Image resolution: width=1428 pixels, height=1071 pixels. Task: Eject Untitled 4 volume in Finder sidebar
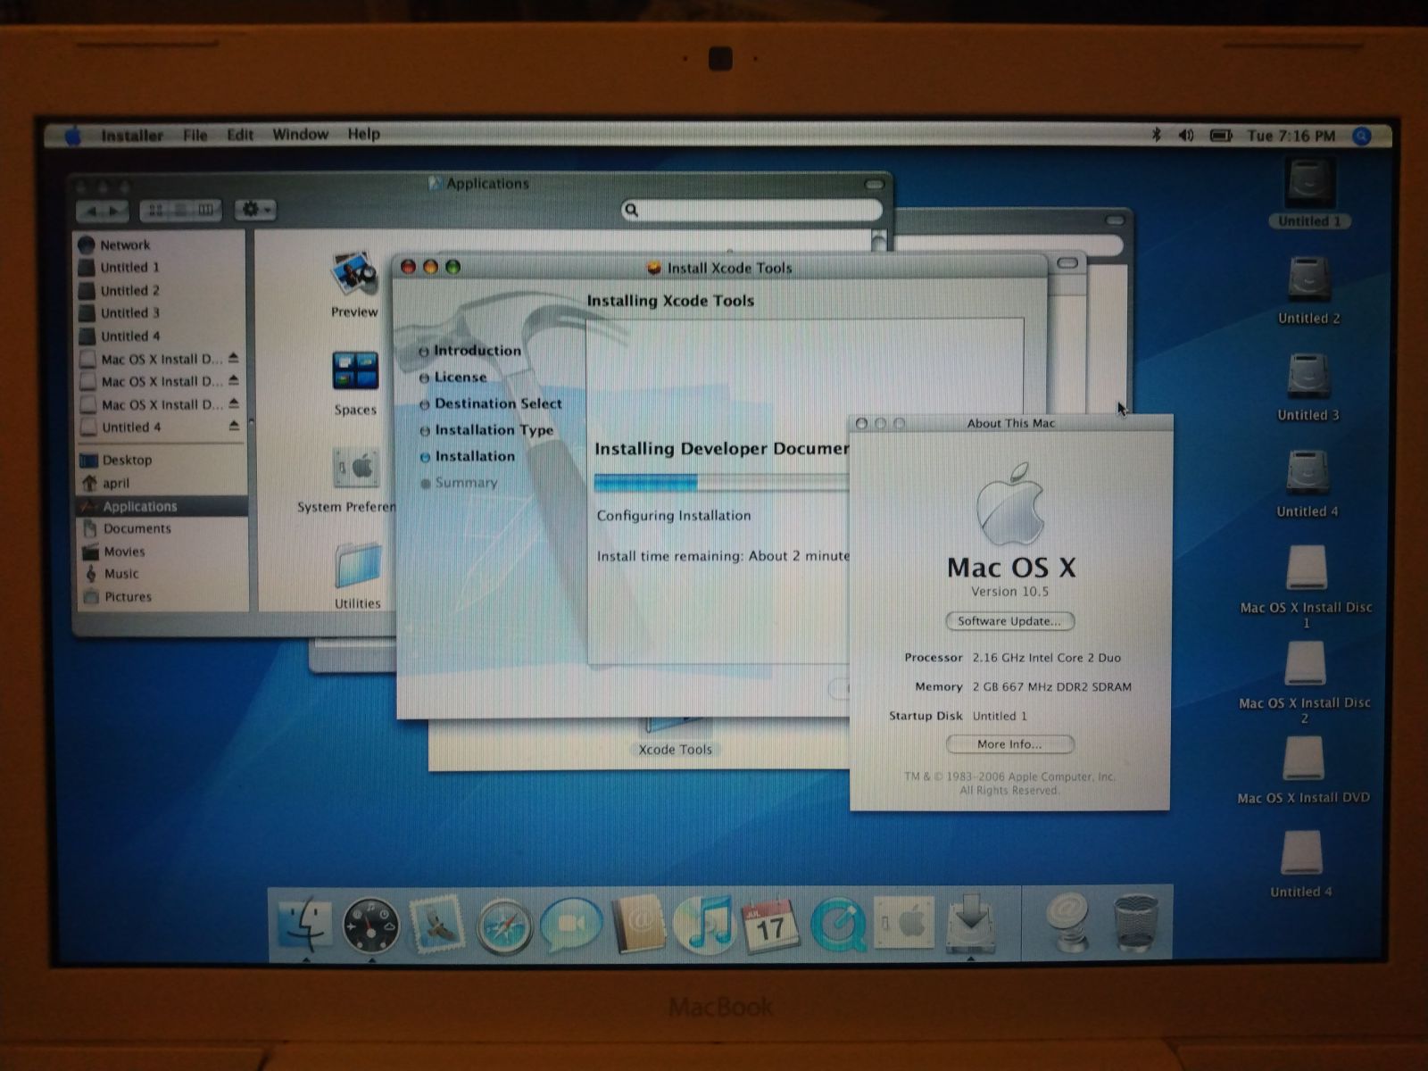pos(234,427)
